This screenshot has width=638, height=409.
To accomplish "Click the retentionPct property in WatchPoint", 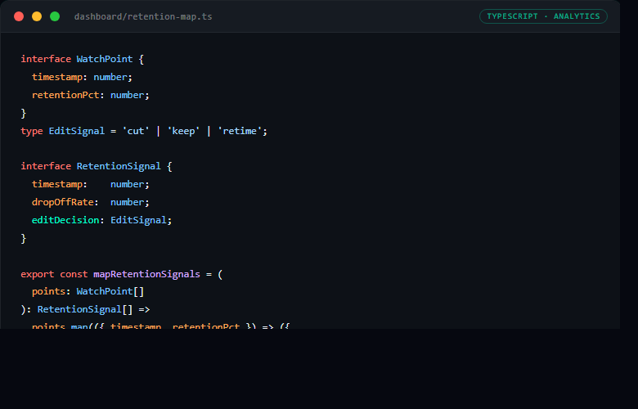I will (x=65, y=95).
